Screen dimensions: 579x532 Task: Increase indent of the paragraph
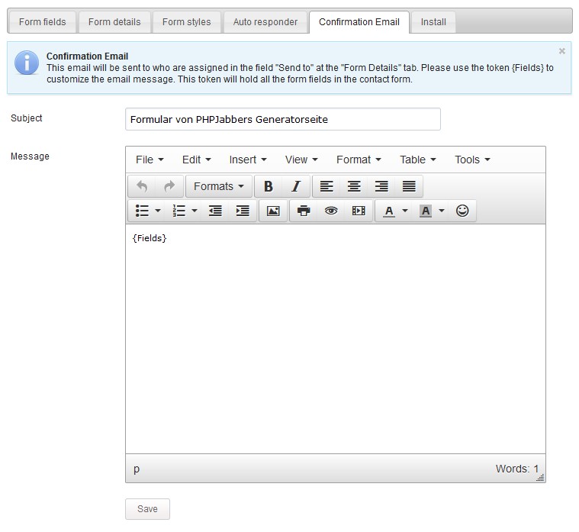(x=243, y=211)
